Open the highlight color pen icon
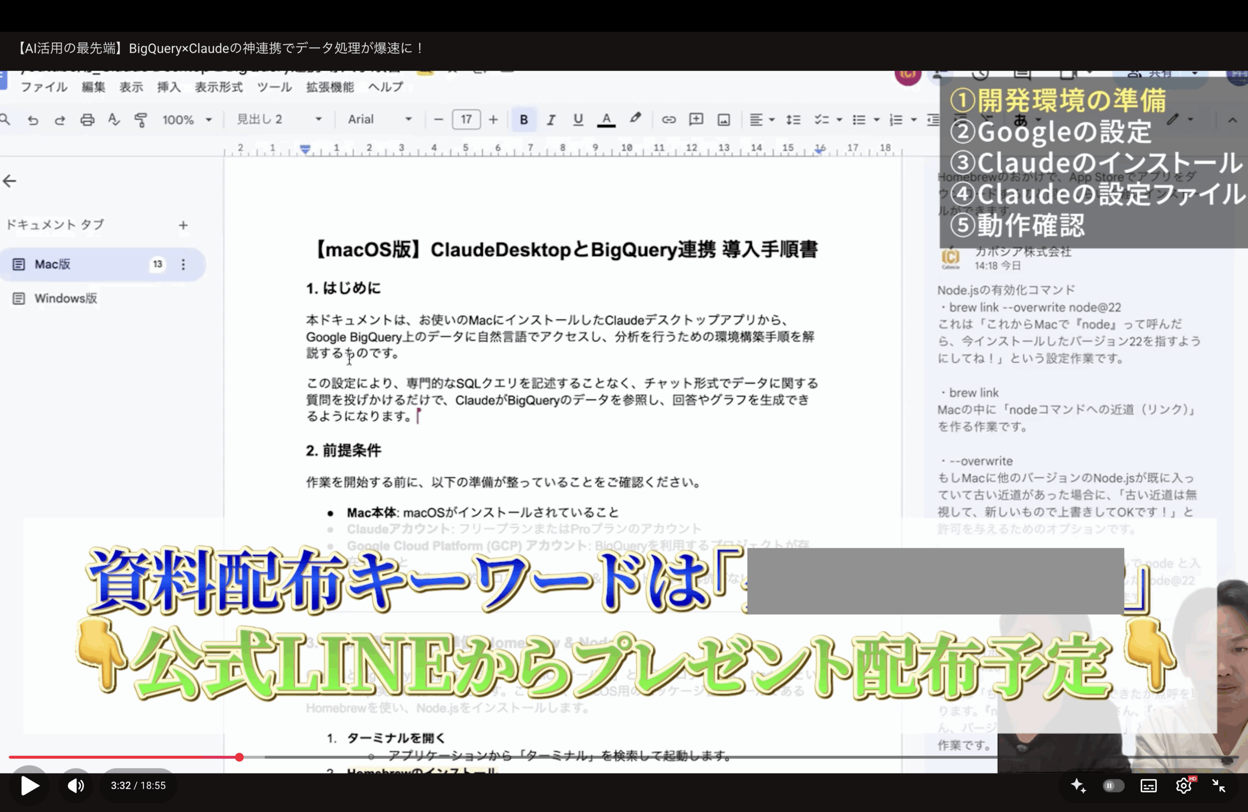 tap(635, 119)
